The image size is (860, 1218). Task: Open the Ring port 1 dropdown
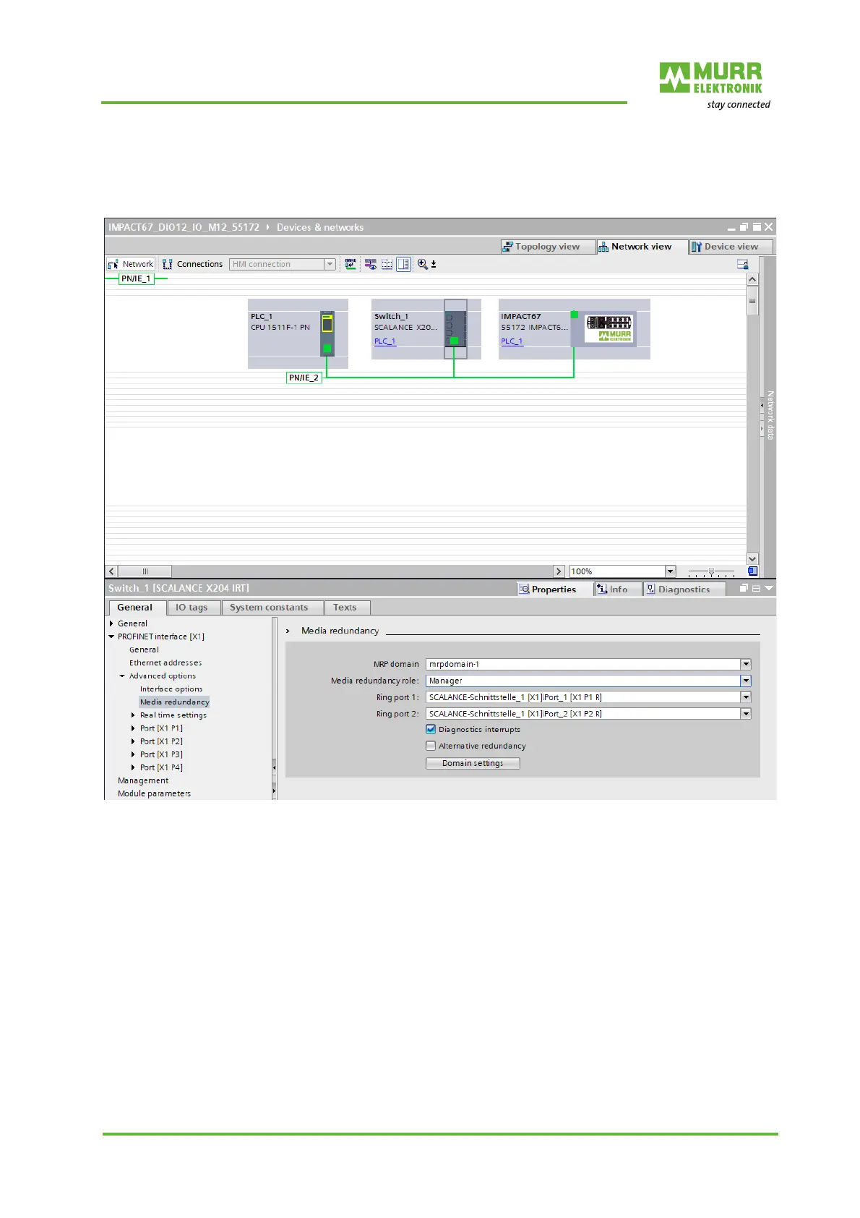click(746, 697)
